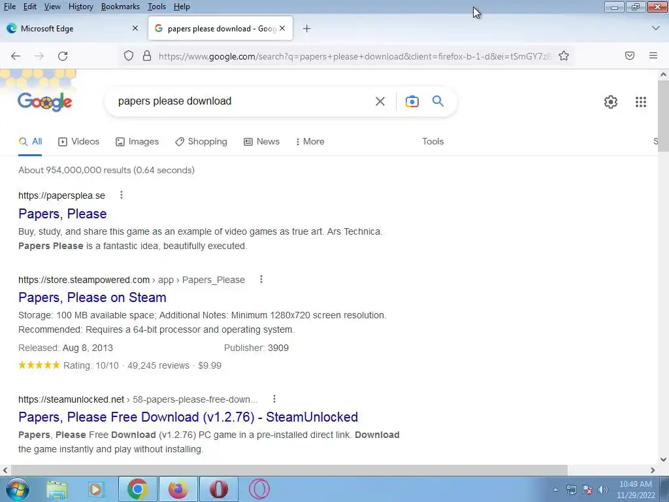The image size is (669, 502).
Task: Bookmark this page with the star icon
Action: click(564, 56)
